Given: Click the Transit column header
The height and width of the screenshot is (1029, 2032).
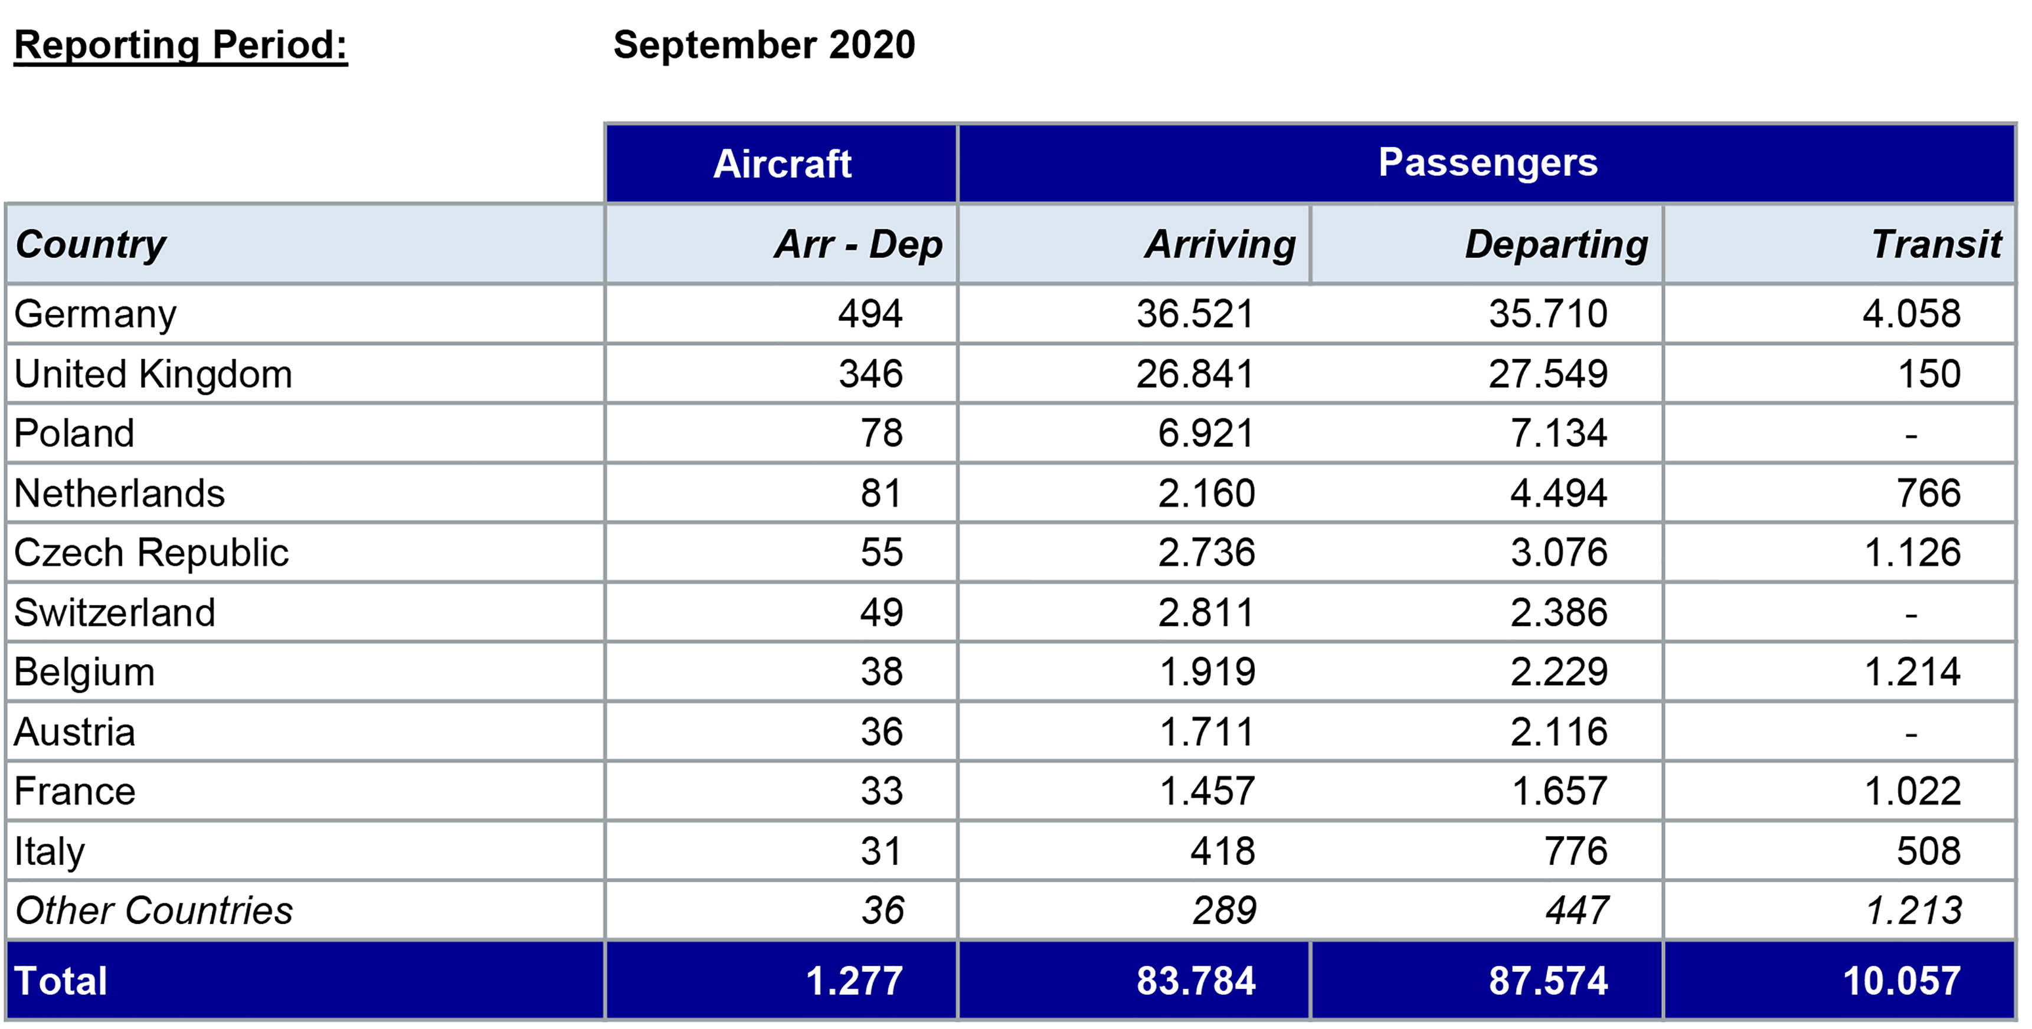Looking at the screenshot, I should pos(1936,244).
